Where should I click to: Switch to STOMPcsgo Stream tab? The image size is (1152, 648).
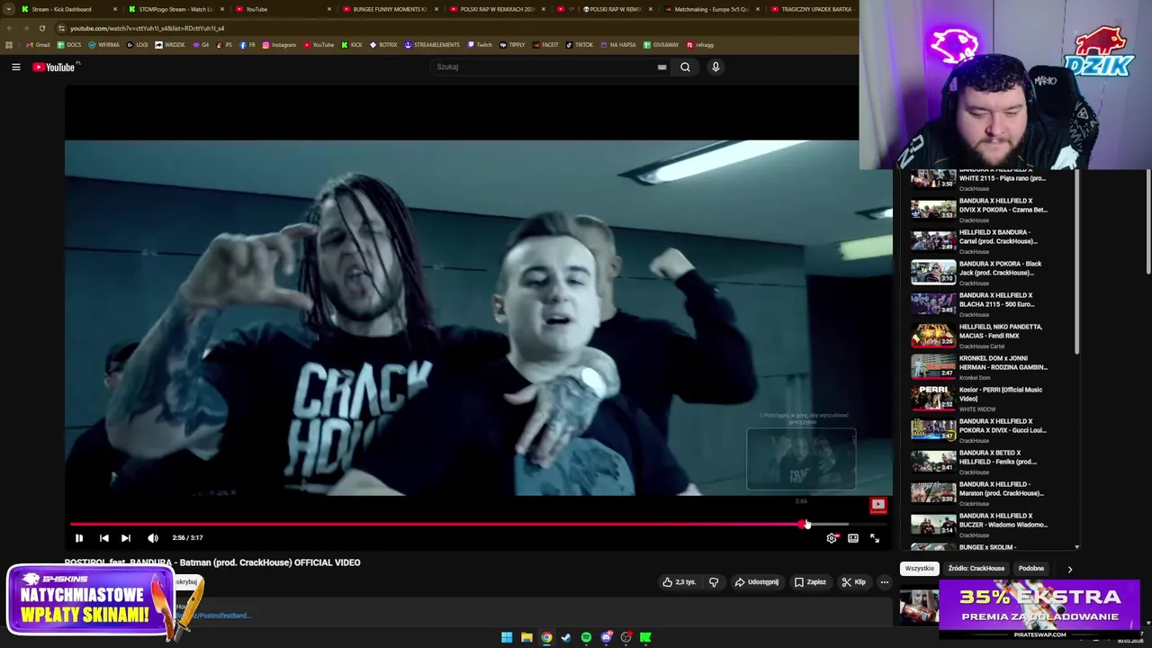coord(175,9)
